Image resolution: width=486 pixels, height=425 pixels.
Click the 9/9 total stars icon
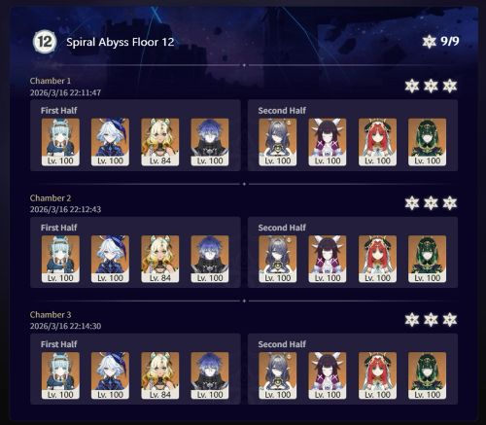[x=430, y=42]
